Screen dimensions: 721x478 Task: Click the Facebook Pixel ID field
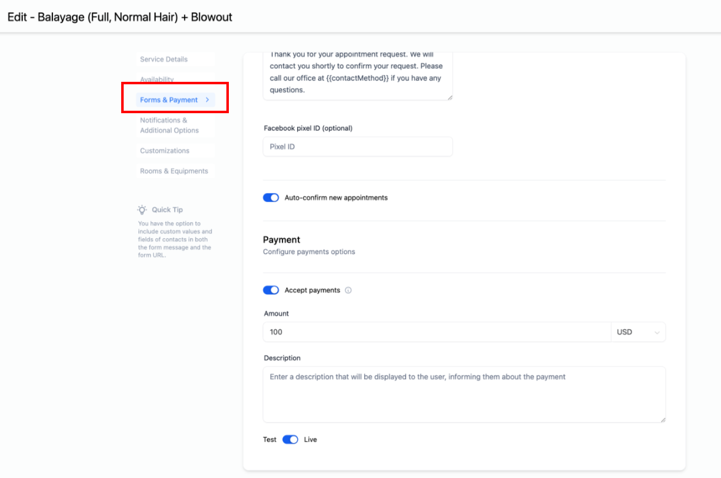[358, 146]
